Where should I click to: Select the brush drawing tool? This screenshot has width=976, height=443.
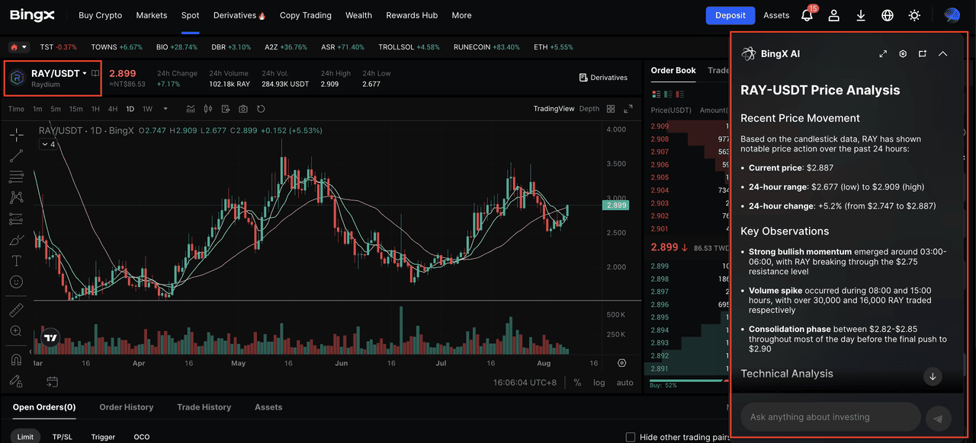[x=16, y=240]
